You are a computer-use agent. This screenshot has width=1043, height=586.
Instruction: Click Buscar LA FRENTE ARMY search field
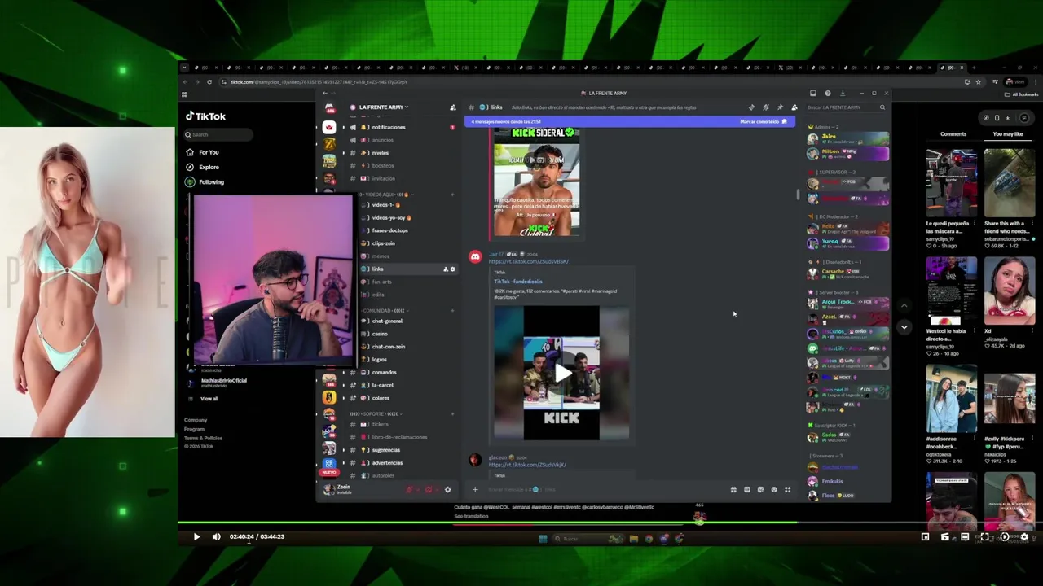[x=846, y=107]
